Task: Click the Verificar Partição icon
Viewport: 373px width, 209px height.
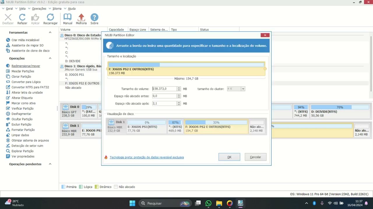Action: point(8,109)
